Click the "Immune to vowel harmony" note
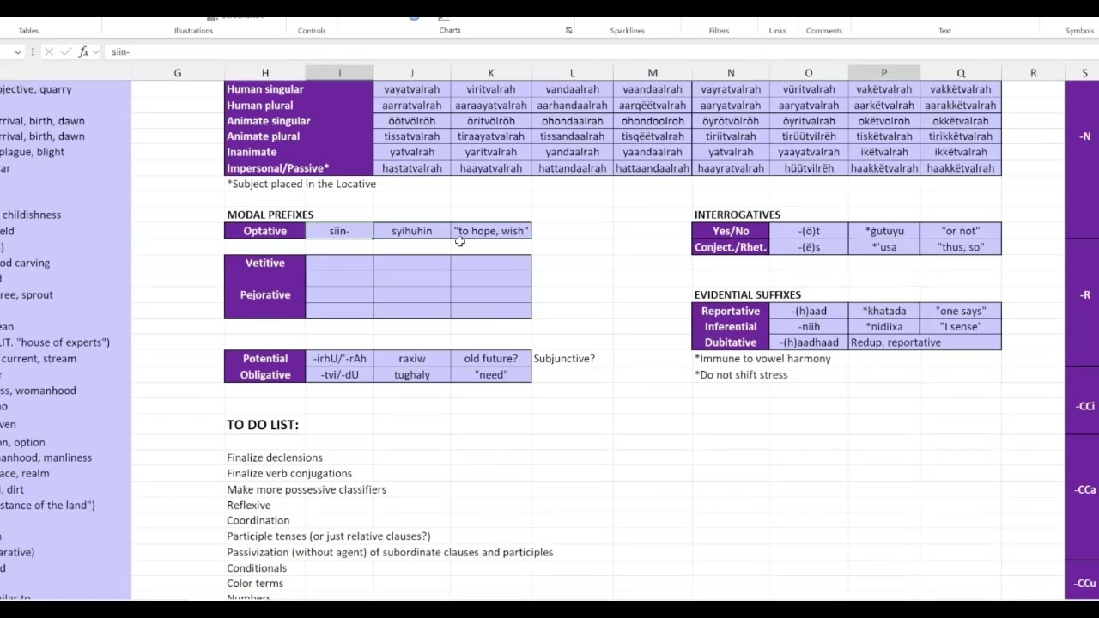 tap(762, 359)
